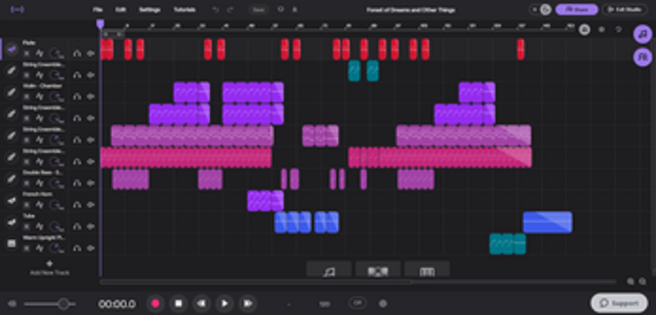Click the Warm Upright Piano instrument icon

11,244
